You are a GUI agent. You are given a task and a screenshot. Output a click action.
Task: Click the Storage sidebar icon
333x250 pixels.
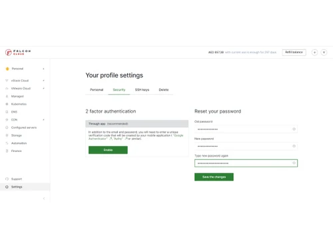[x=7, y=135]
